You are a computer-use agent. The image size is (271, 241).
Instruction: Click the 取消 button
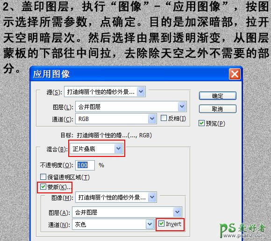click(x=217, y=109)
